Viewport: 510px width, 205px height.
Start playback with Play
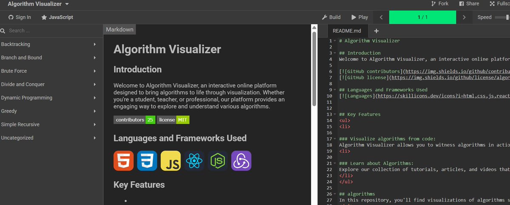(360, 17)
